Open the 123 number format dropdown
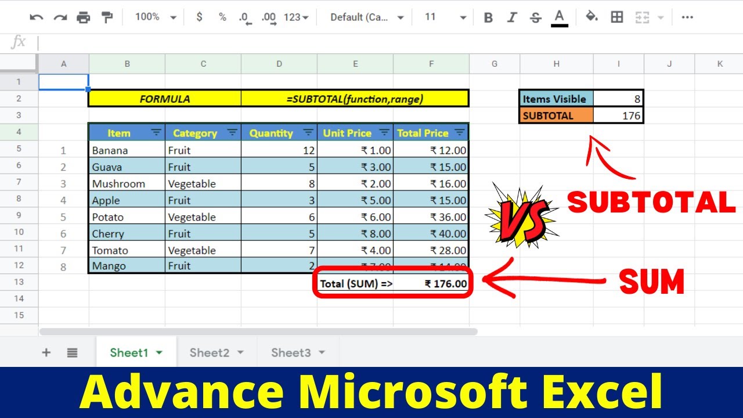Image resolution: width=743 pixels, height=418 pixels. click(296, 17)
